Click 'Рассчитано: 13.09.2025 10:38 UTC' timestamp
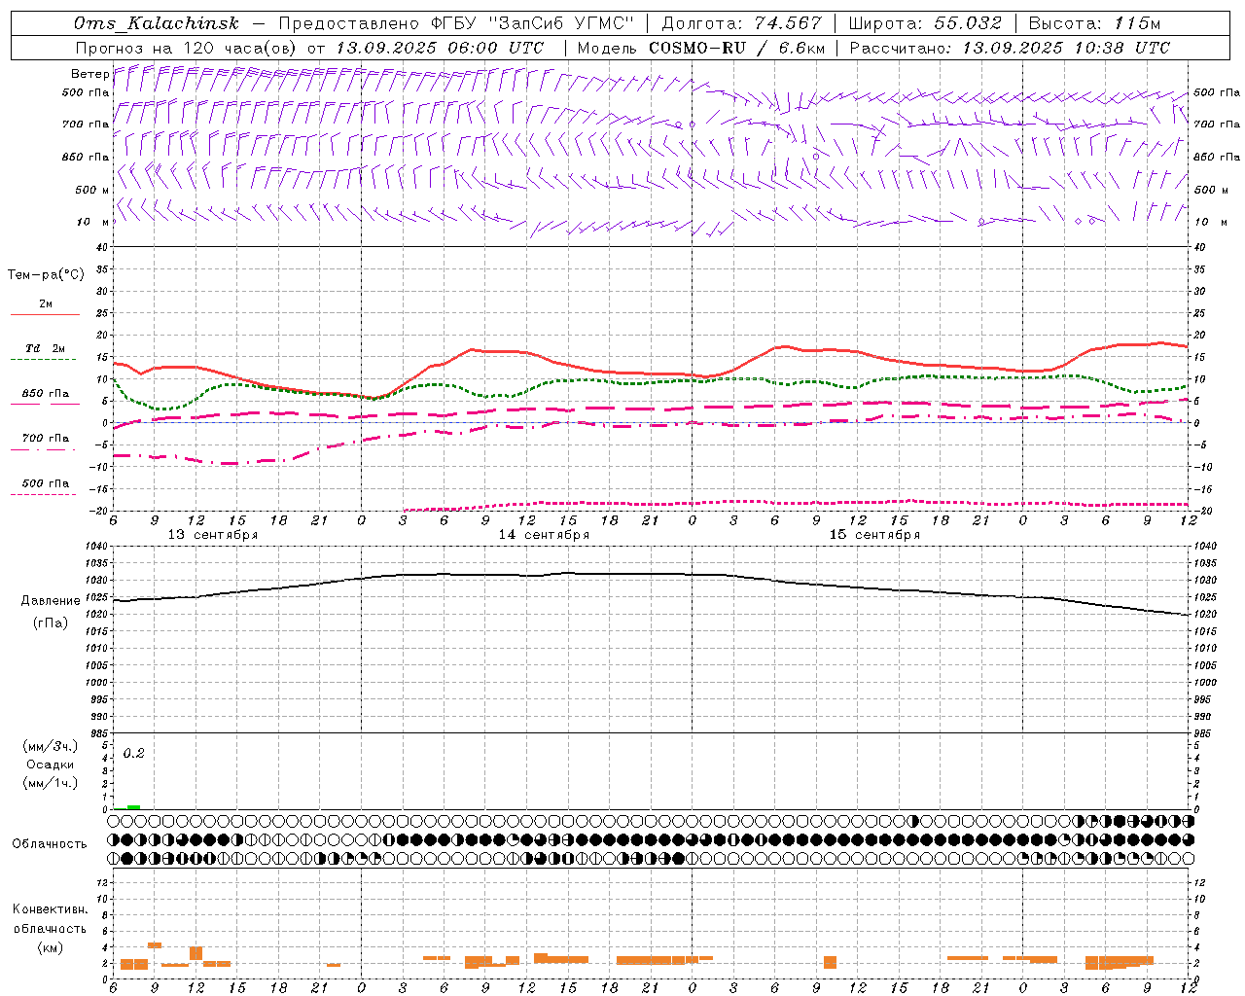The image size is (1245, 996). tap(1010, 48)
